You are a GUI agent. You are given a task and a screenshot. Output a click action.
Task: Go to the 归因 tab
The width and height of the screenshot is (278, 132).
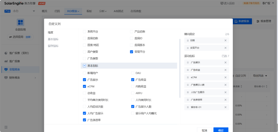pos(57,11)
